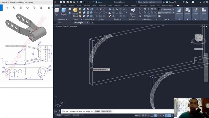The image size is (209, 118).
Task: Click the Plot print icon in quick access toolbar
Action: click(x=81, y=2)
